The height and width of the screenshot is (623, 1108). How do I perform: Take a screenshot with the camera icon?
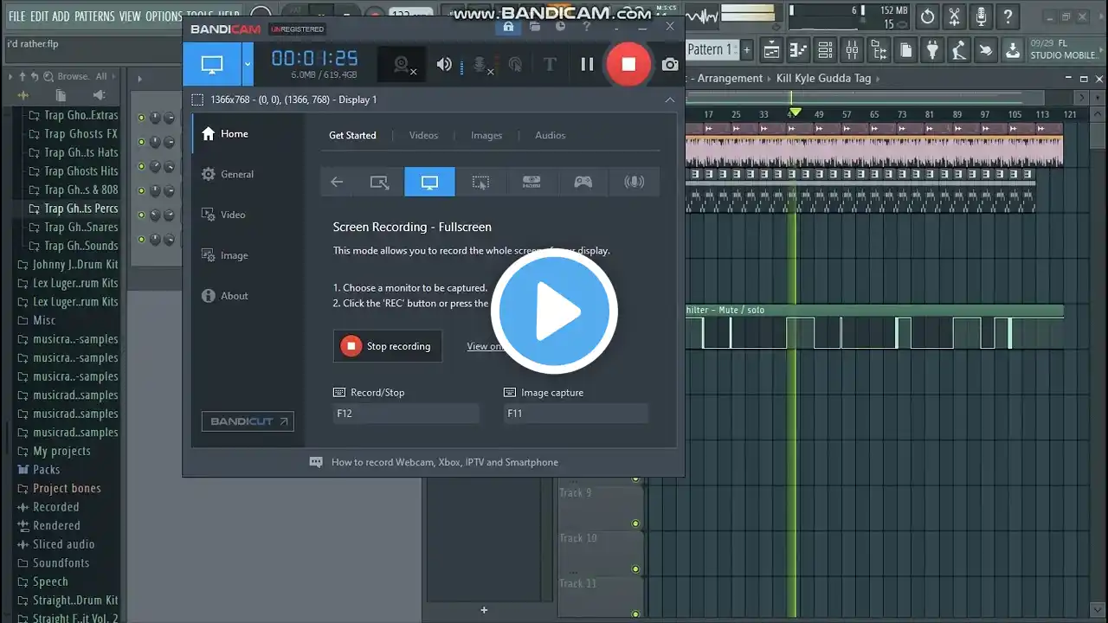670,64
